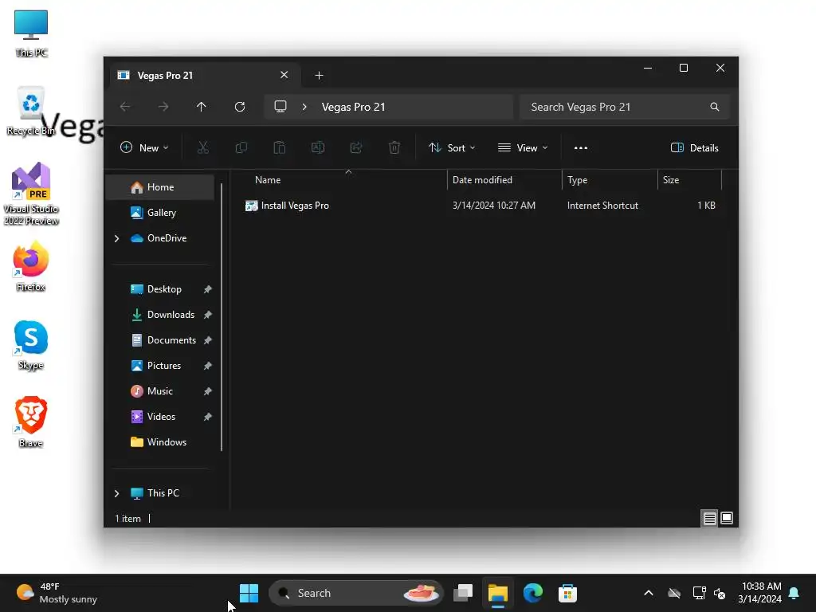Click File Explorer in the taskbar

coord(498,593)
